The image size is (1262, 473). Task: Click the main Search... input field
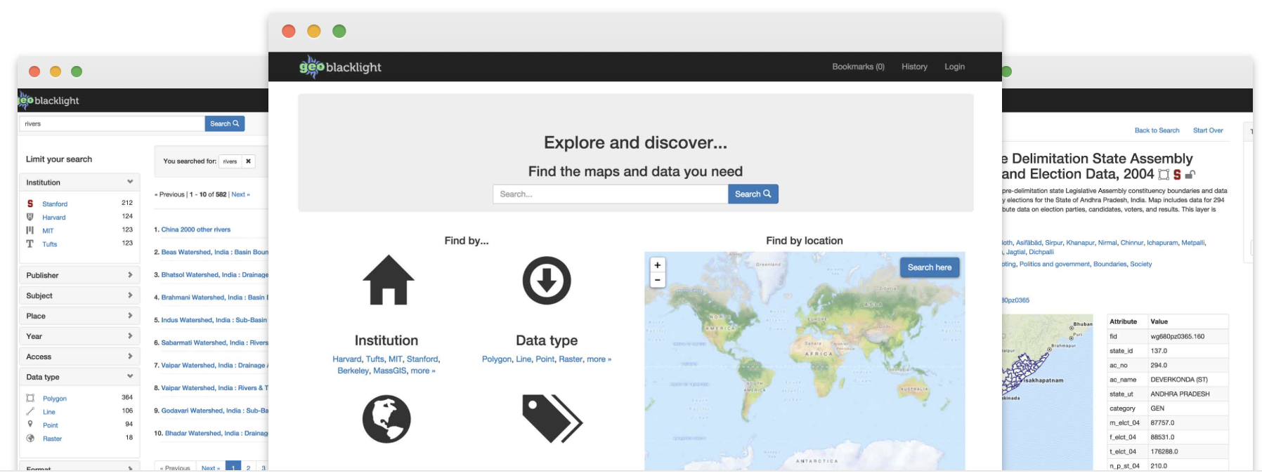pos(610,194)
